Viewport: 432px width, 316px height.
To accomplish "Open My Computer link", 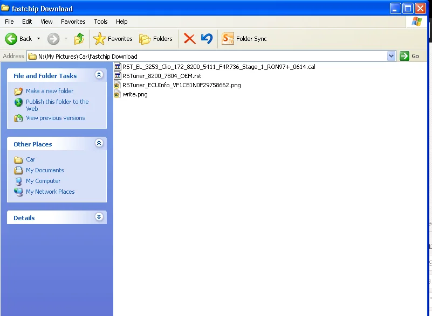I will tap(43, 181).
